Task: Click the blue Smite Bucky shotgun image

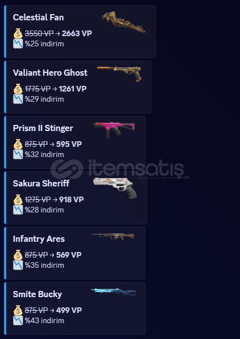Action: click(114, 292)
